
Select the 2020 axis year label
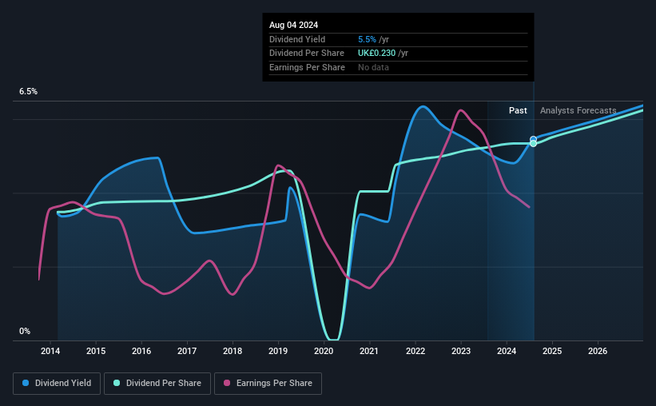coord(324,351)
